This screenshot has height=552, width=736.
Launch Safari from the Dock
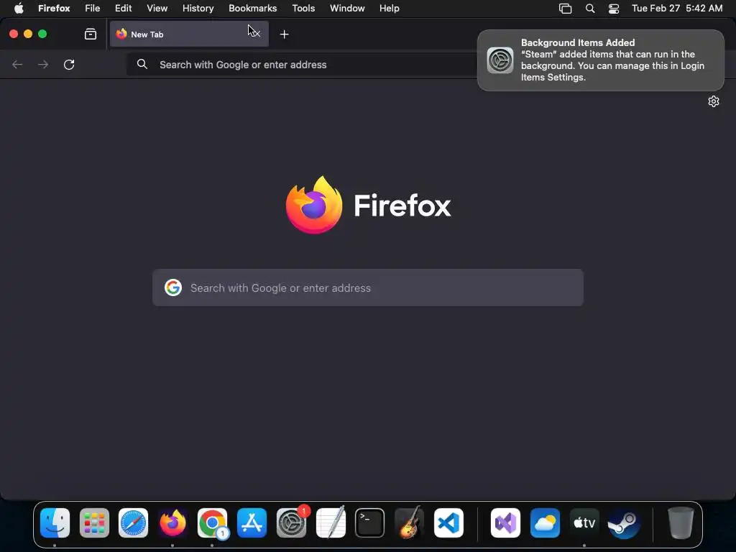click(133, 523)
